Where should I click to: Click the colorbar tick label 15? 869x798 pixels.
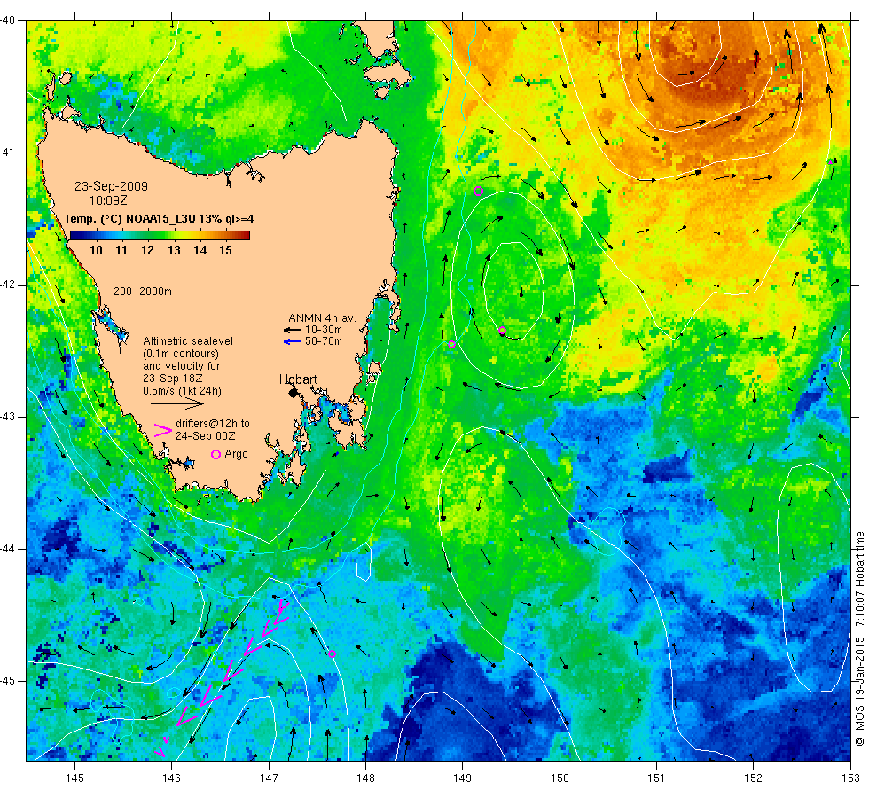[225, 251]
